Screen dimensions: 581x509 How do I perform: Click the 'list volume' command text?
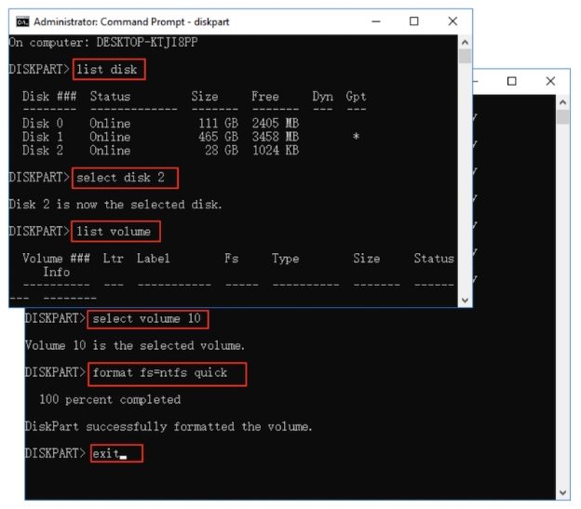pos(114,232)
